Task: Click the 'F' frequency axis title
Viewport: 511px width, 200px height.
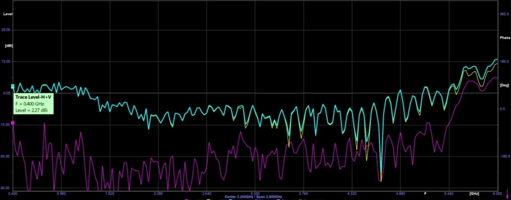Action: click(425, 194)
